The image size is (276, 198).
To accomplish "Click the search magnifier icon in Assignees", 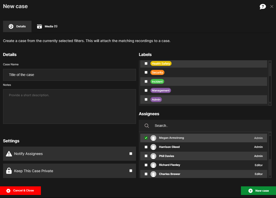I will tap(147, 126).
